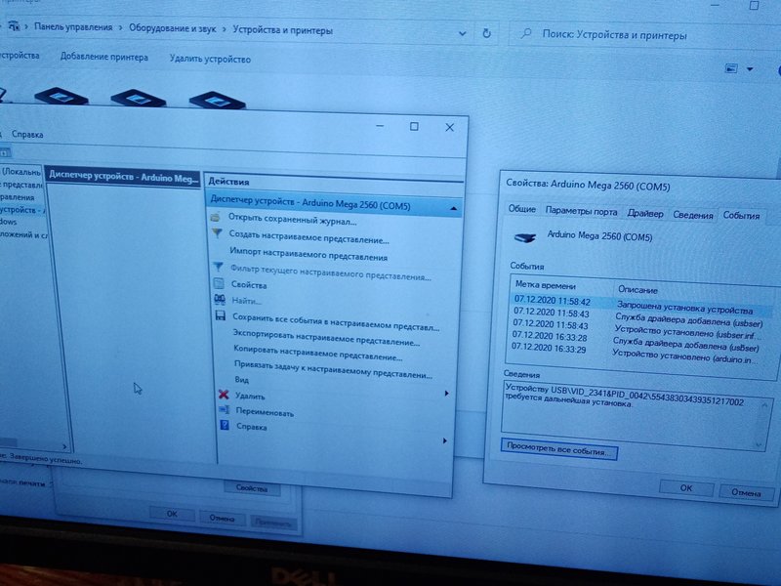
Task: Click the Свойства page icon in Actions
Action: (217, 285)
